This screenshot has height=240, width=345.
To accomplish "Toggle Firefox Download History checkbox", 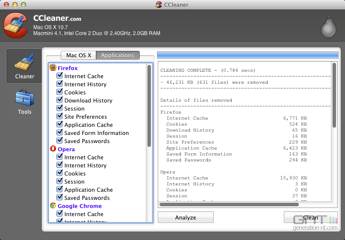I will (x=59, y=100).
